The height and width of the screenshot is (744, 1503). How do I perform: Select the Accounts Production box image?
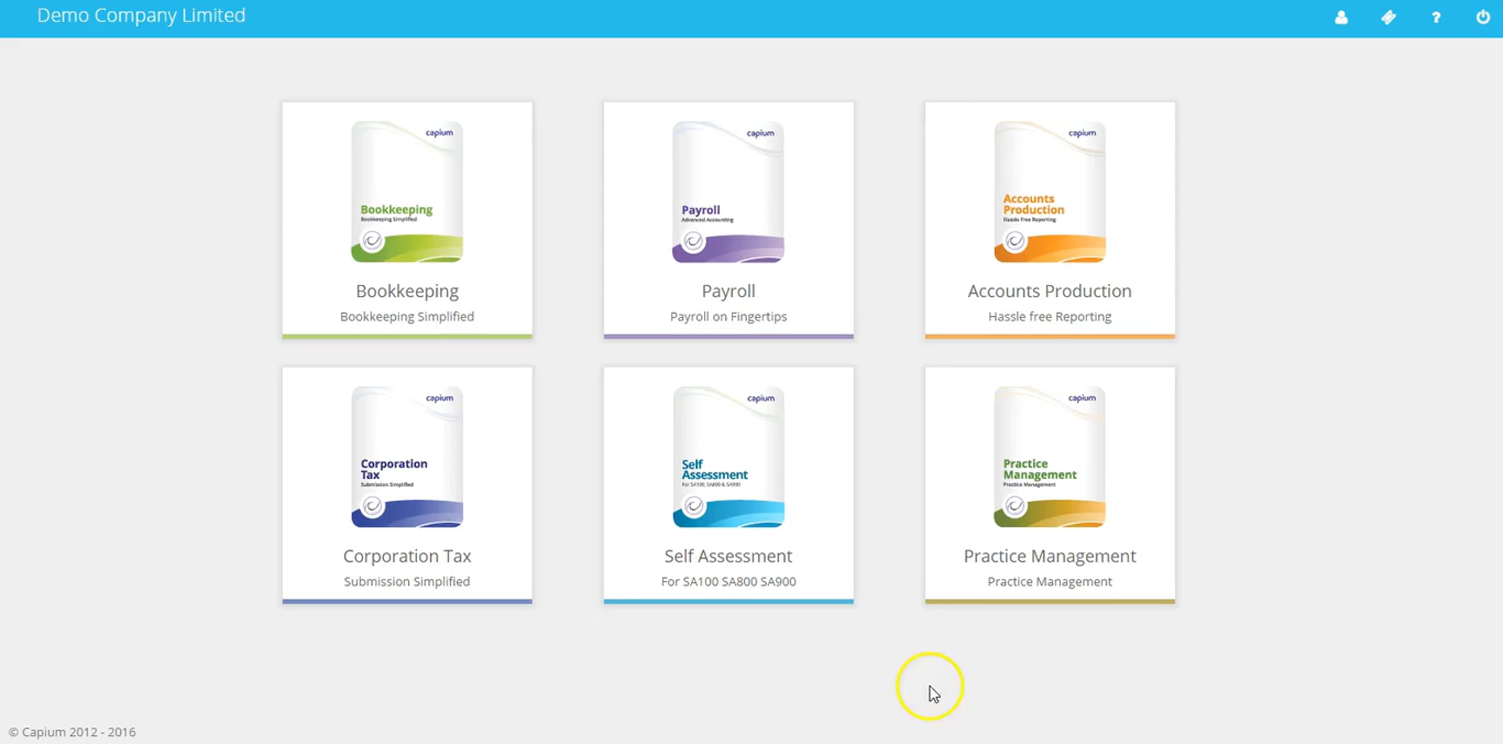pyautogui.click(x=1050, y=192)
